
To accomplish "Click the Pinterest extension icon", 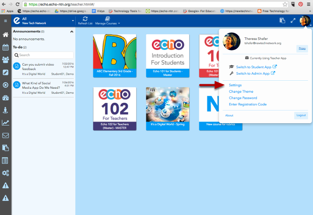I will [300, 4].
